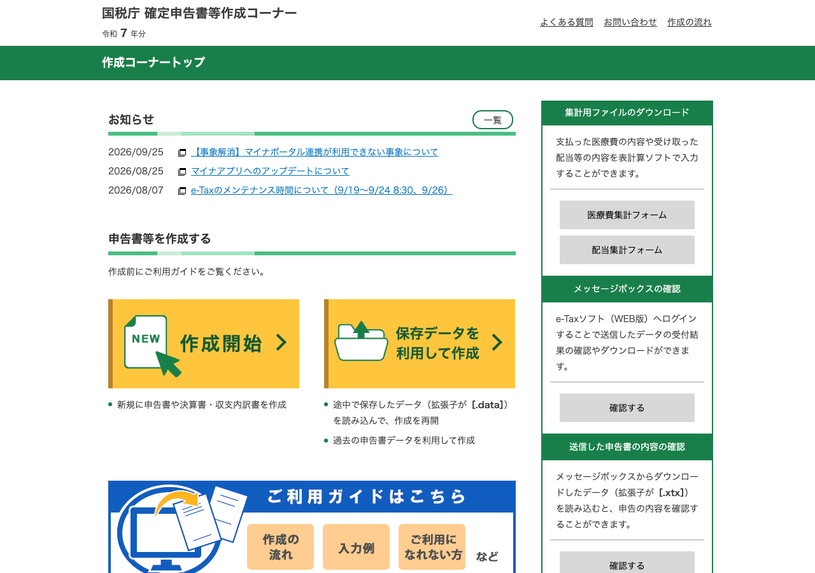Click the ご利用になれない方 guide tile

[432, 547]
